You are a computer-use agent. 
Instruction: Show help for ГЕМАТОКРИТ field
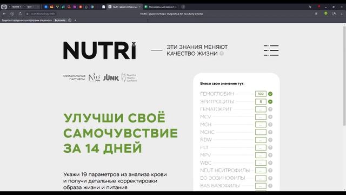pyautogui.click(x=270, y=109)
